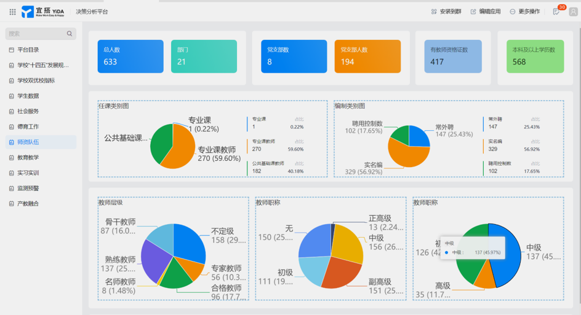Click the 名师教师 8 (1.48%) label

pos(119,286)
